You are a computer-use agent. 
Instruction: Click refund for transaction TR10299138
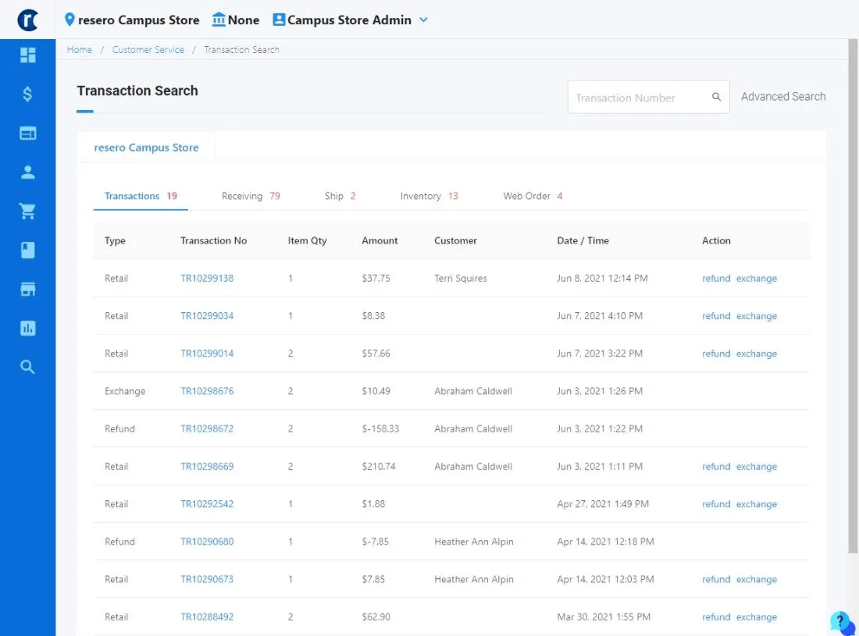pyautogui.click(x=716, y=278)
